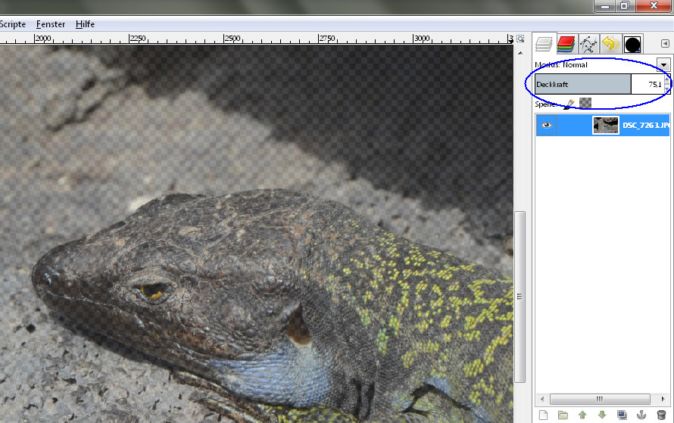Viewport: 674px width, 423px height.
Task: Duplicate the current layer
Action: pos(622,415)
